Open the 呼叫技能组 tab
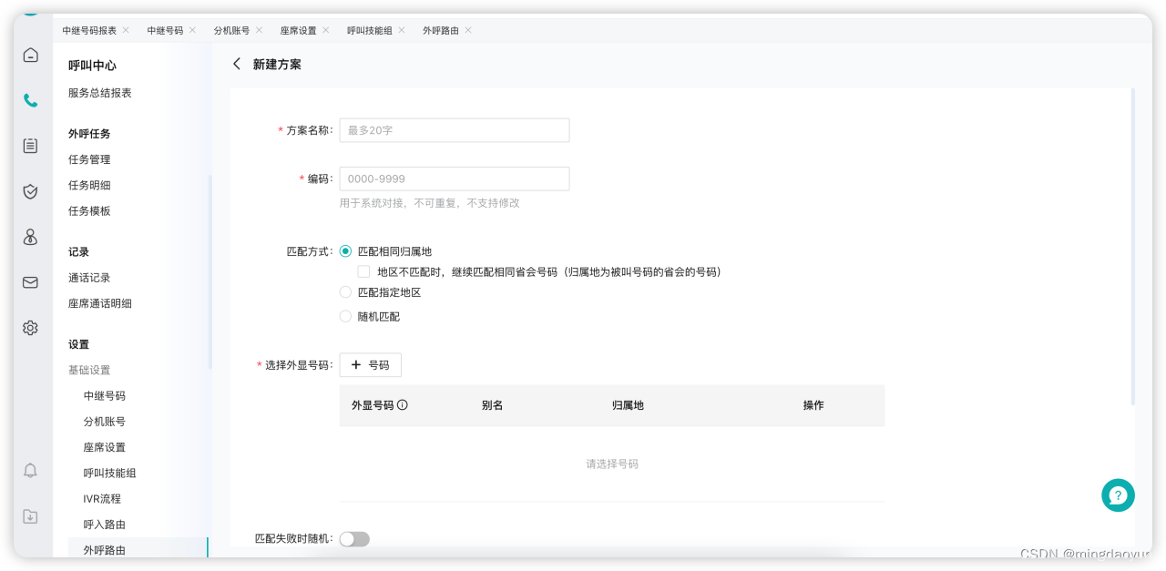The width and height of the screenshot is (1166, 571). point(370,30)
